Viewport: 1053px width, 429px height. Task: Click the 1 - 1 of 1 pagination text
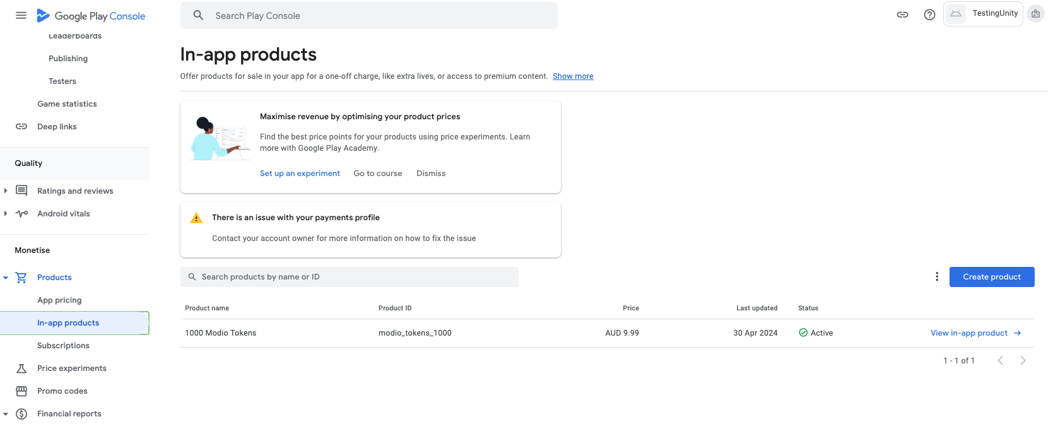pyautogui.click(x=959, y=360)
